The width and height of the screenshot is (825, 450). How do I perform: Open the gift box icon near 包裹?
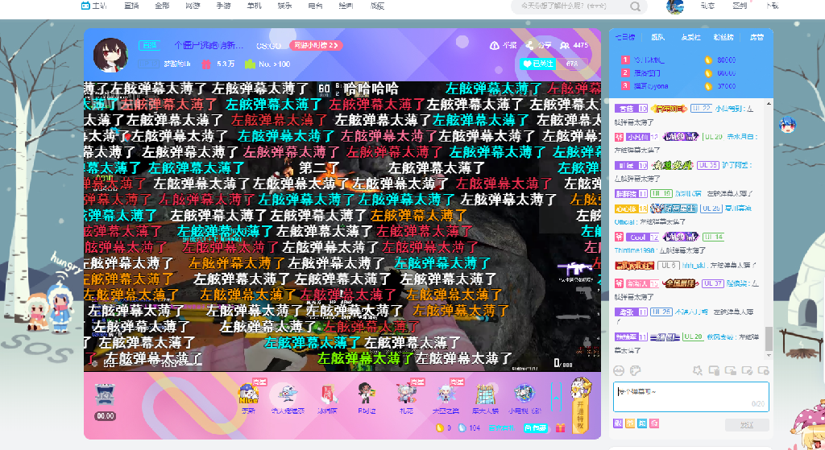(x=561, y=428)
